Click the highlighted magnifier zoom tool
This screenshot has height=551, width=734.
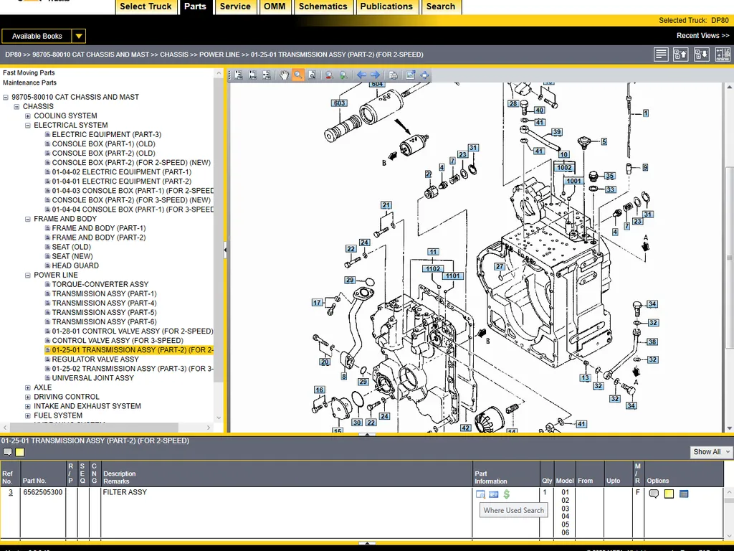click(x=298, y=75)
